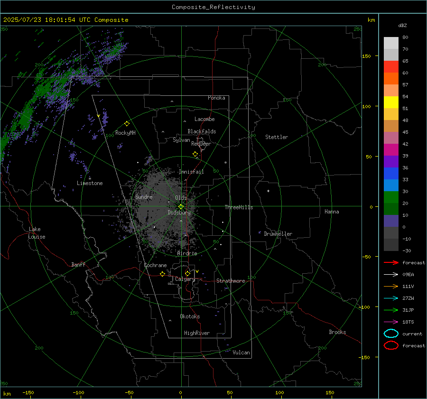This screenshot has width=427, height=399.
Task: Click the Drumheller map label
Action: click(x=278, y=234)
